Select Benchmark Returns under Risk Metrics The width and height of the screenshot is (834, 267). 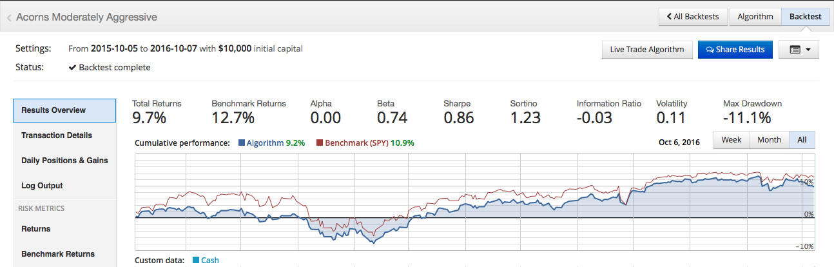click(58, 254)
